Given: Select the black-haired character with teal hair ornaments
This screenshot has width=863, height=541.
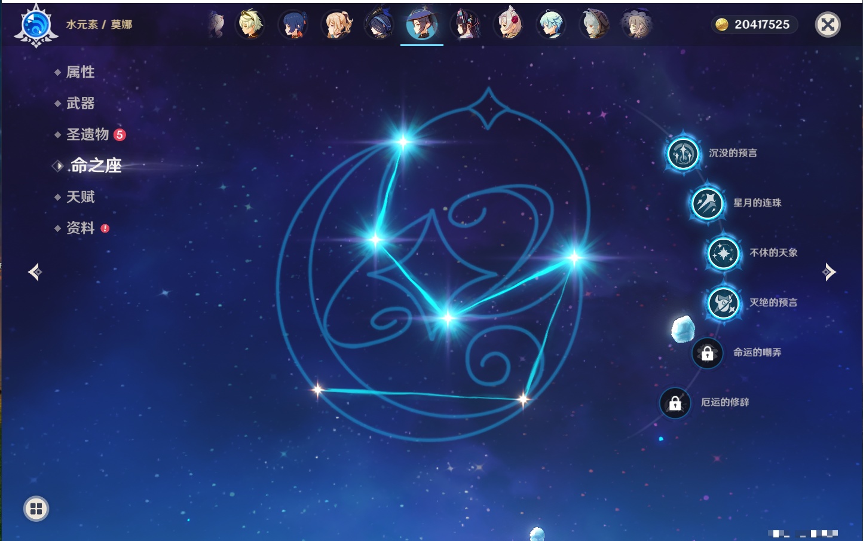Looking at the screenshot, I should click(x=466, y=25).
